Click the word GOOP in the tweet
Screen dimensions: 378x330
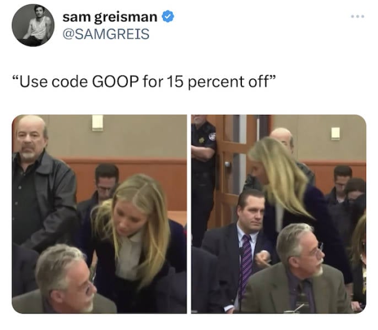(x=115, y=82)
